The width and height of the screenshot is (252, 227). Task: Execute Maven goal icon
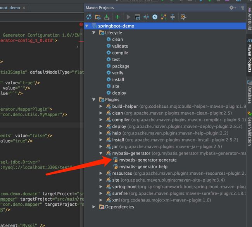click(137, 17)
